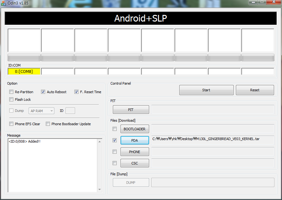Choose a CSC file via CSC button
Image resolution: width=282 pixels, height=200 pixels.
[134, 163]
